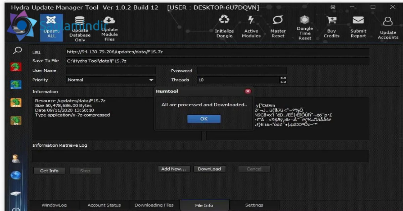The width and height of the screenshot is (403, 211).
Task: Select the orange MTK dragon sidebar icon
Action: pyautogui.click(x=16, y=102)
